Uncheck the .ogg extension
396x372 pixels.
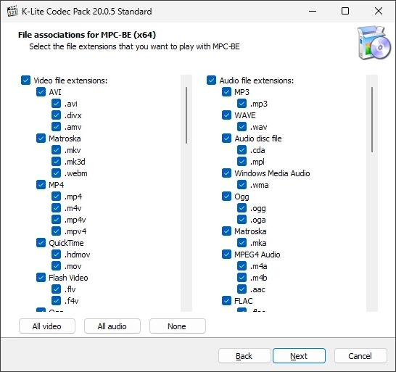click(242, 208)
